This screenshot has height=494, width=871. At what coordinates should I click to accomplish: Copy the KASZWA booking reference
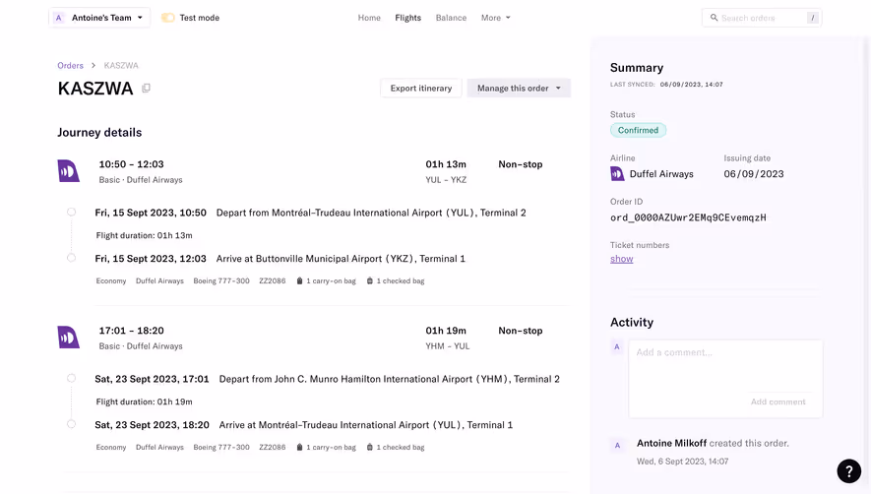(x=146, y=88)
